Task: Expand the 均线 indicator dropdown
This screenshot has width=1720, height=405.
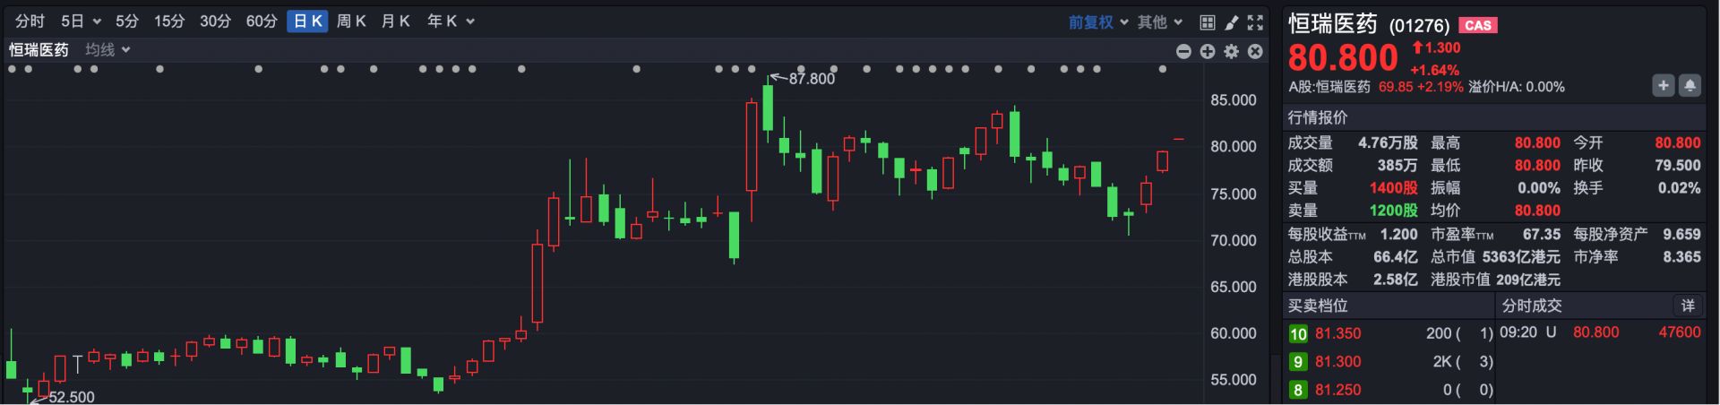Action: [x=107, y=50]
